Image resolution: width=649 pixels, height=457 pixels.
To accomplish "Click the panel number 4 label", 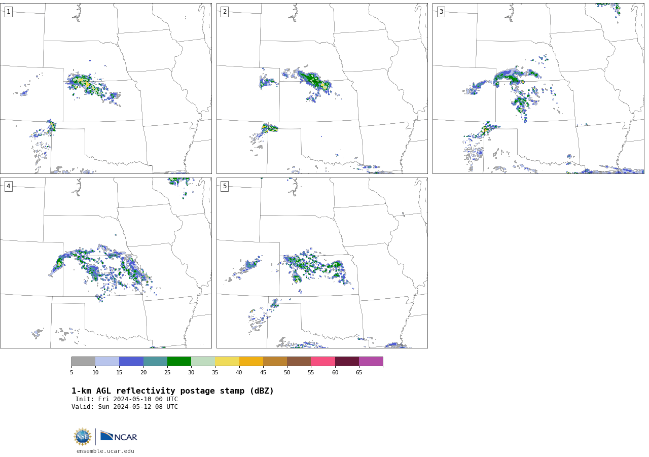I will tap(9, 186).
